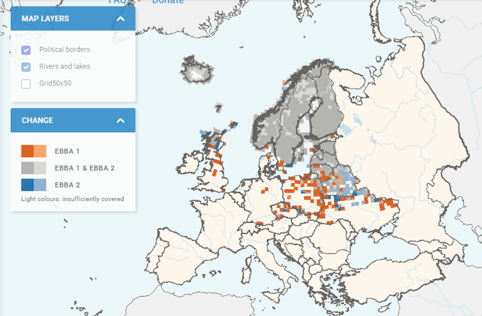The height and width of the screenshot is (316, 482).
Task: Click the "Political borders" layer label
Action: (x=64, y=49)
